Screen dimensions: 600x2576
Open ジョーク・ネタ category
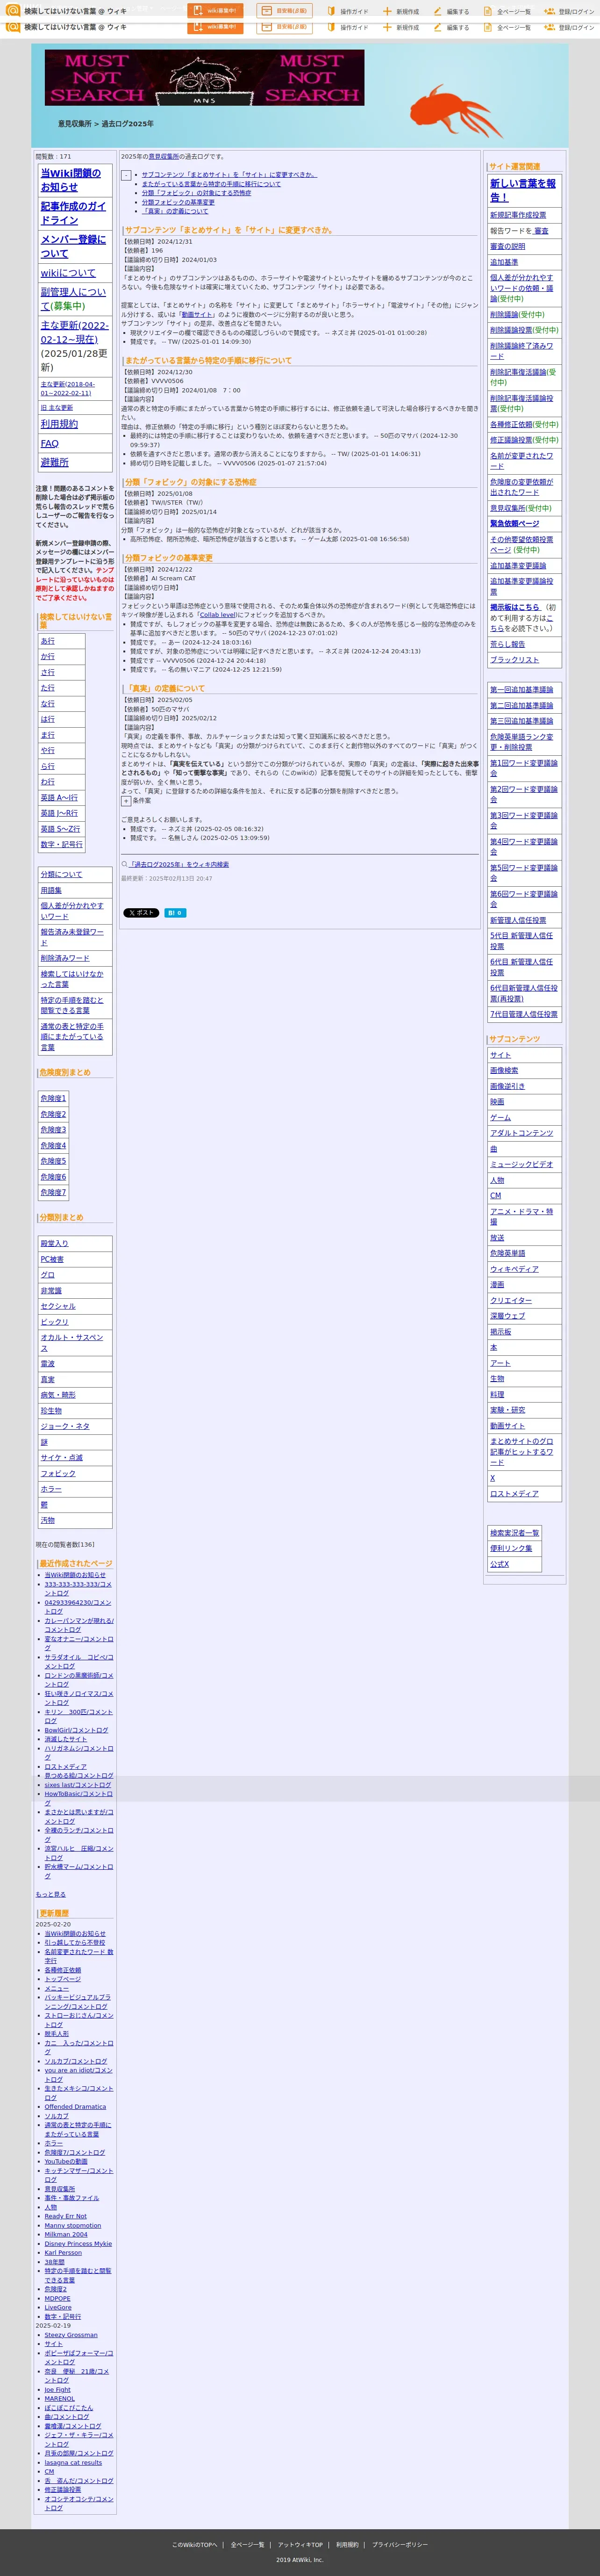65,1426
